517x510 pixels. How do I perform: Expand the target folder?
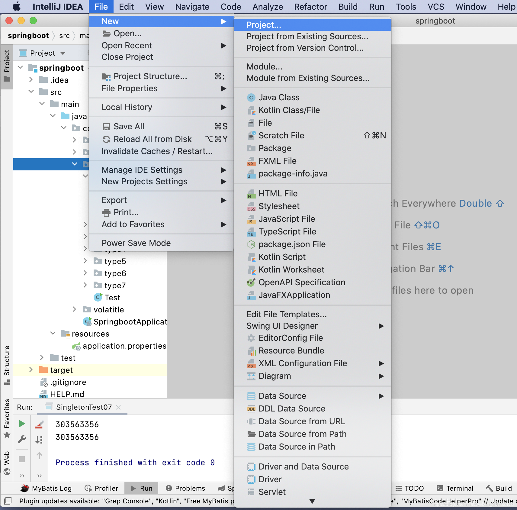pos(31,370)
